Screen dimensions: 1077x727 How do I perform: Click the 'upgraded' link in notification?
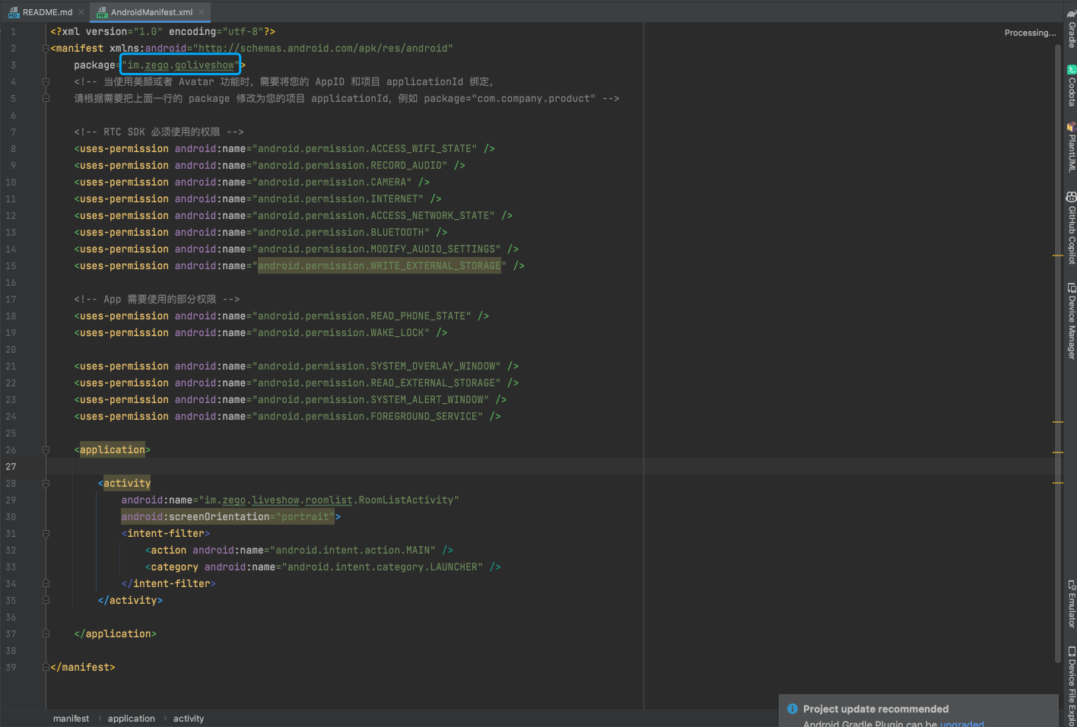pyautogui.click(x=961, y=723)
